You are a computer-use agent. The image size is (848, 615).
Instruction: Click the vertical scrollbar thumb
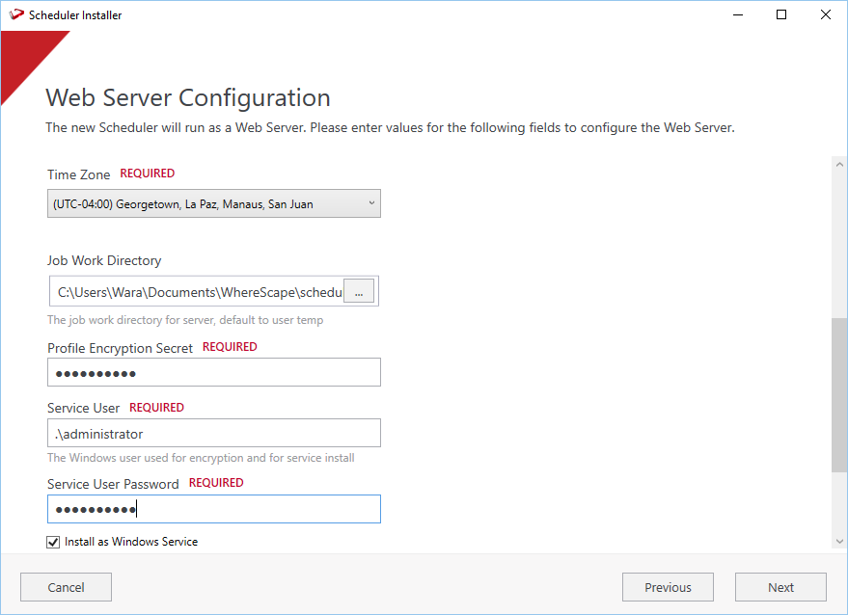click(x=839, y=395)
